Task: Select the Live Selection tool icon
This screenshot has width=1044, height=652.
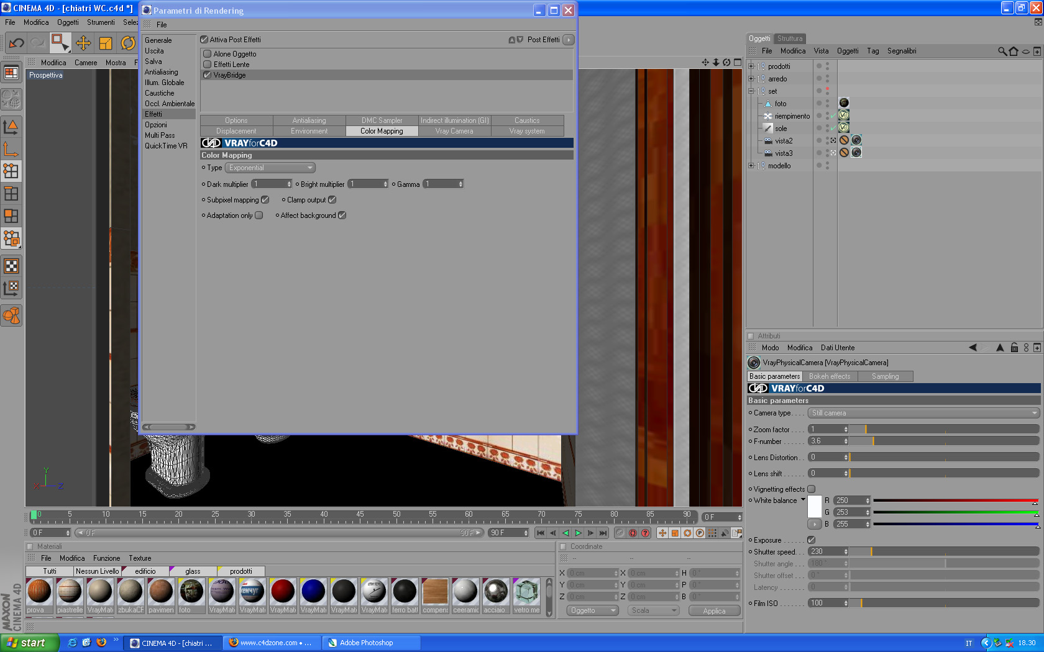Action: [x=60, y=43]
